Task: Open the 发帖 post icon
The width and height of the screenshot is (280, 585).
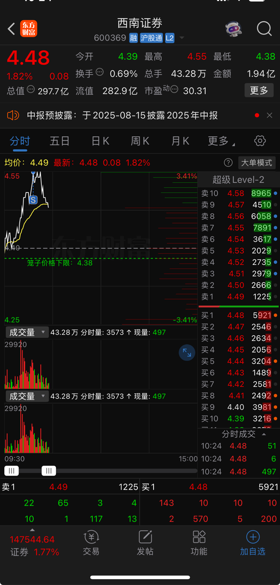Action: point(145,543)
